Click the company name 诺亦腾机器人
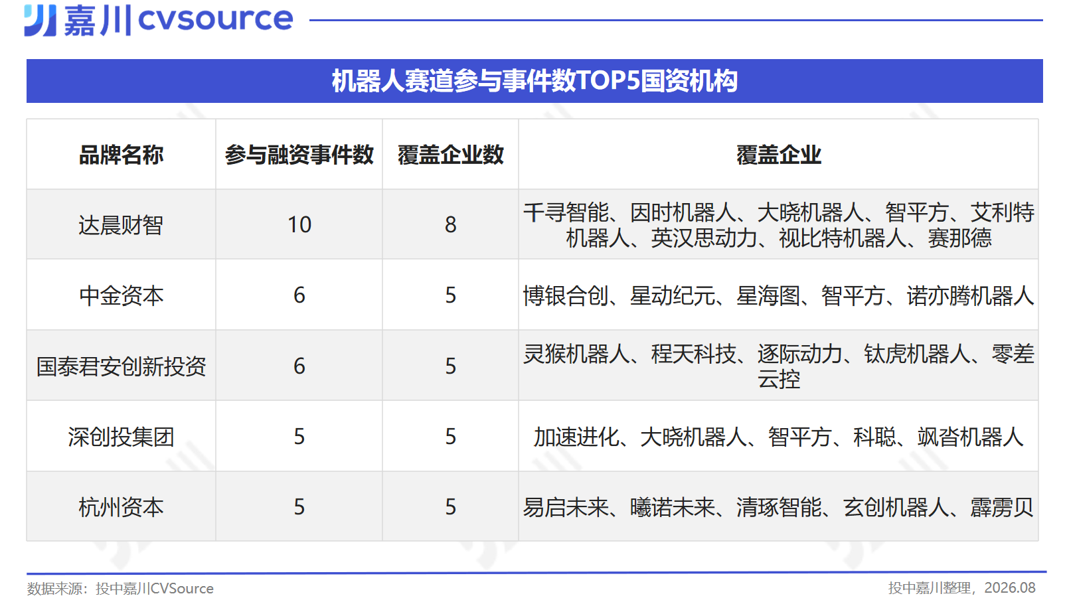Screen dimensions: 1065x608 [970, 295]
